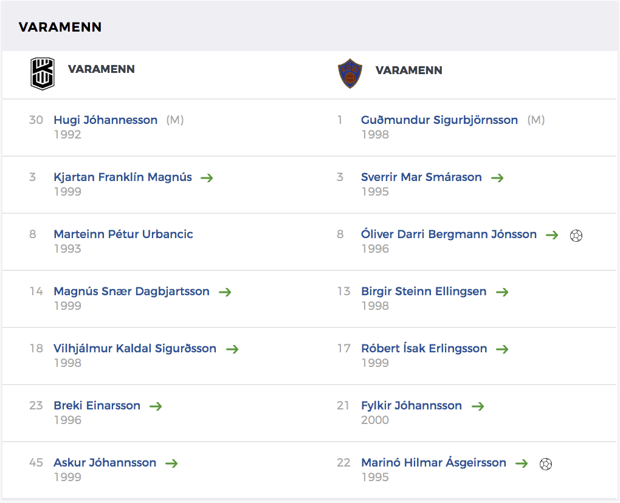Open Hugi Jóhannesson player profile
Image resolution: width=620 pixels, height=503 pixels.
pos(106,120)
